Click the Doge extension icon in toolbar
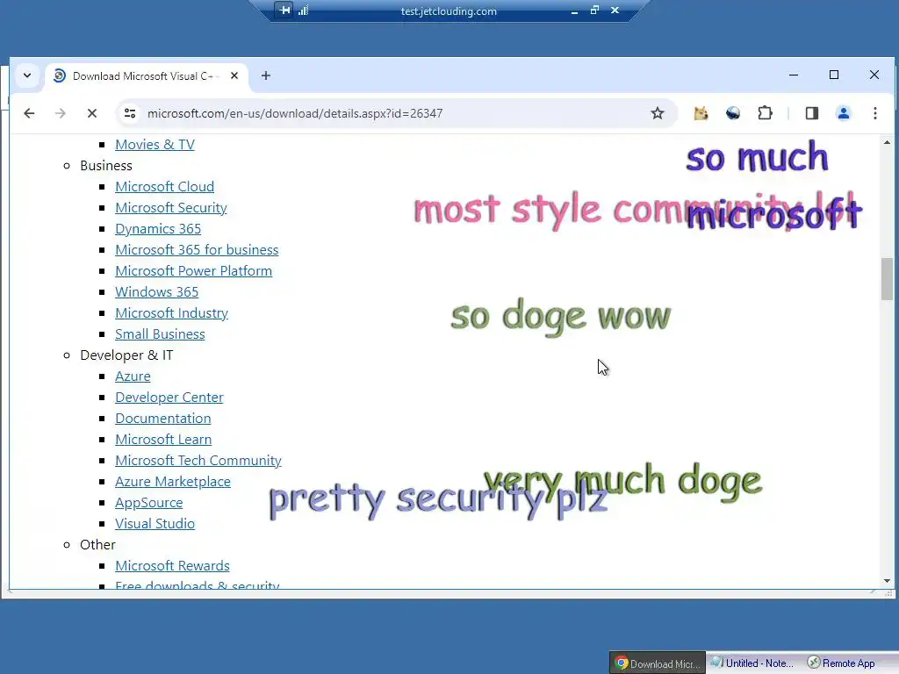899x674 pixels. click(701, 113)
